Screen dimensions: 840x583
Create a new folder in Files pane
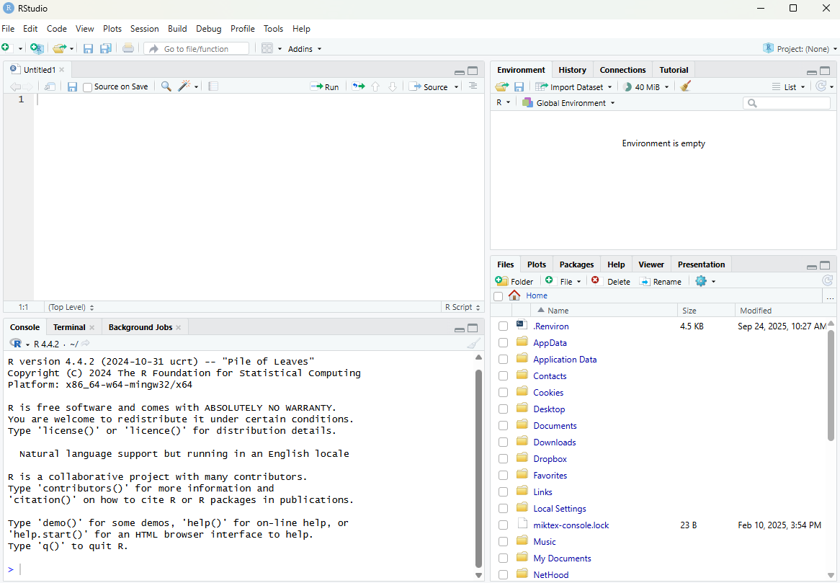514,281
